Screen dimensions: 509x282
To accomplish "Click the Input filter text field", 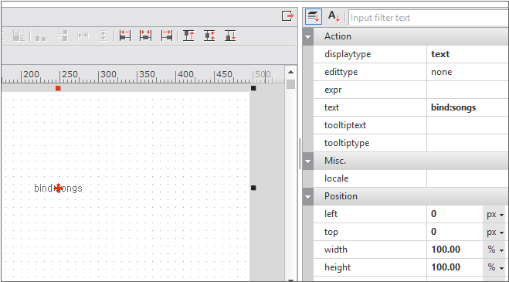I will pos(429,18).
